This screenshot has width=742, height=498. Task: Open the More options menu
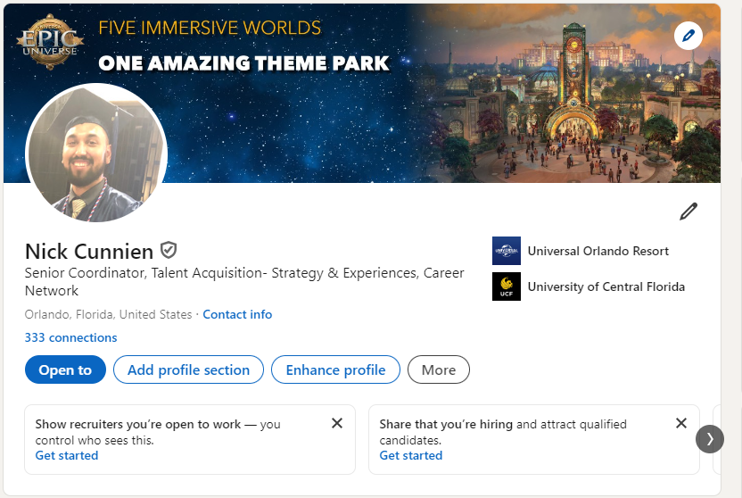click(439, 369)
